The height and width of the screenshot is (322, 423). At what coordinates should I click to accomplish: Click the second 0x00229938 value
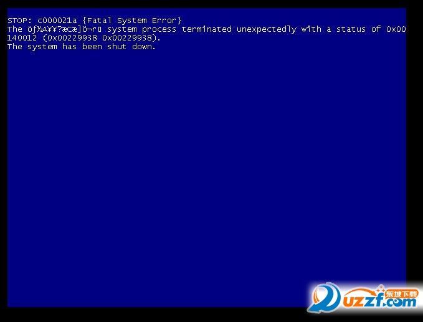pos(127,38)
